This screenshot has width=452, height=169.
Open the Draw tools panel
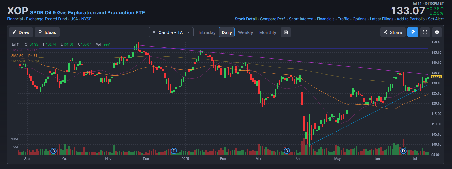tap(21, 32)
